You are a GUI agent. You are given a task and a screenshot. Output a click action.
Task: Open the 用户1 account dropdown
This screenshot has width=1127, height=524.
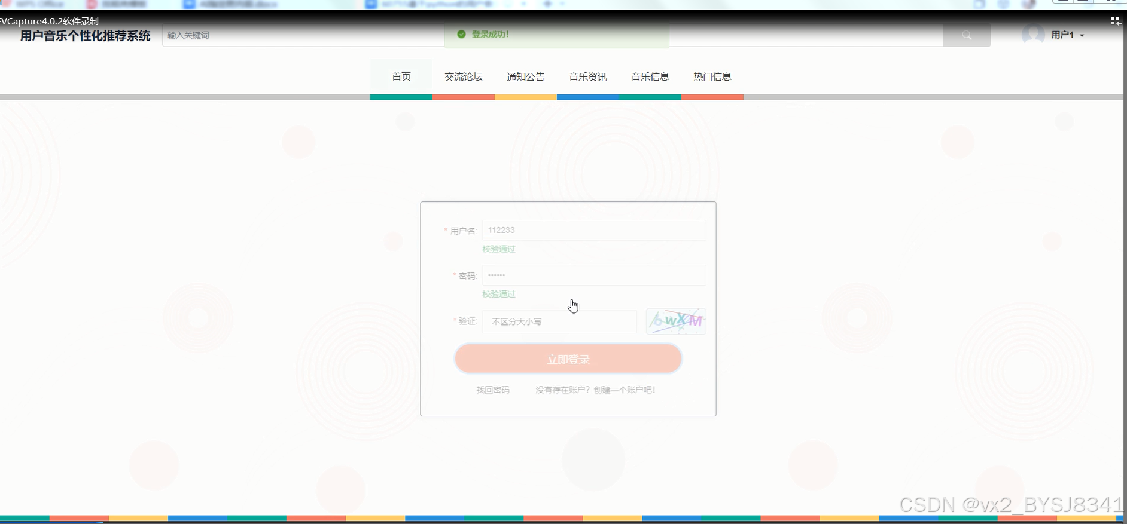pos(1067,35)
